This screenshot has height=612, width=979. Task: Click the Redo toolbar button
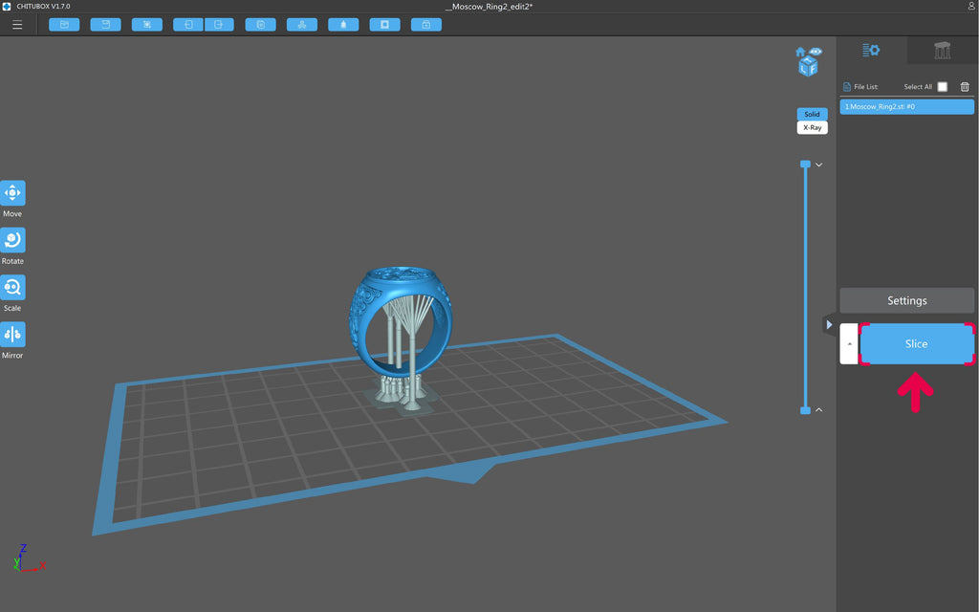(x=219, y=24)
